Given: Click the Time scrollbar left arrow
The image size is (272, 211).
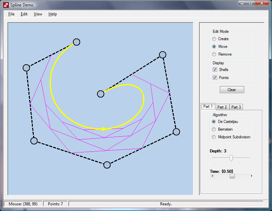Looking at the screenshot, I should click(x=212, y=176).
